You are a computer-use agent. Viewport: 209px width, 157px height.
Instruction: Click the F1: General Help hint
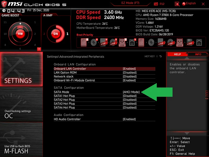[182, 154]
